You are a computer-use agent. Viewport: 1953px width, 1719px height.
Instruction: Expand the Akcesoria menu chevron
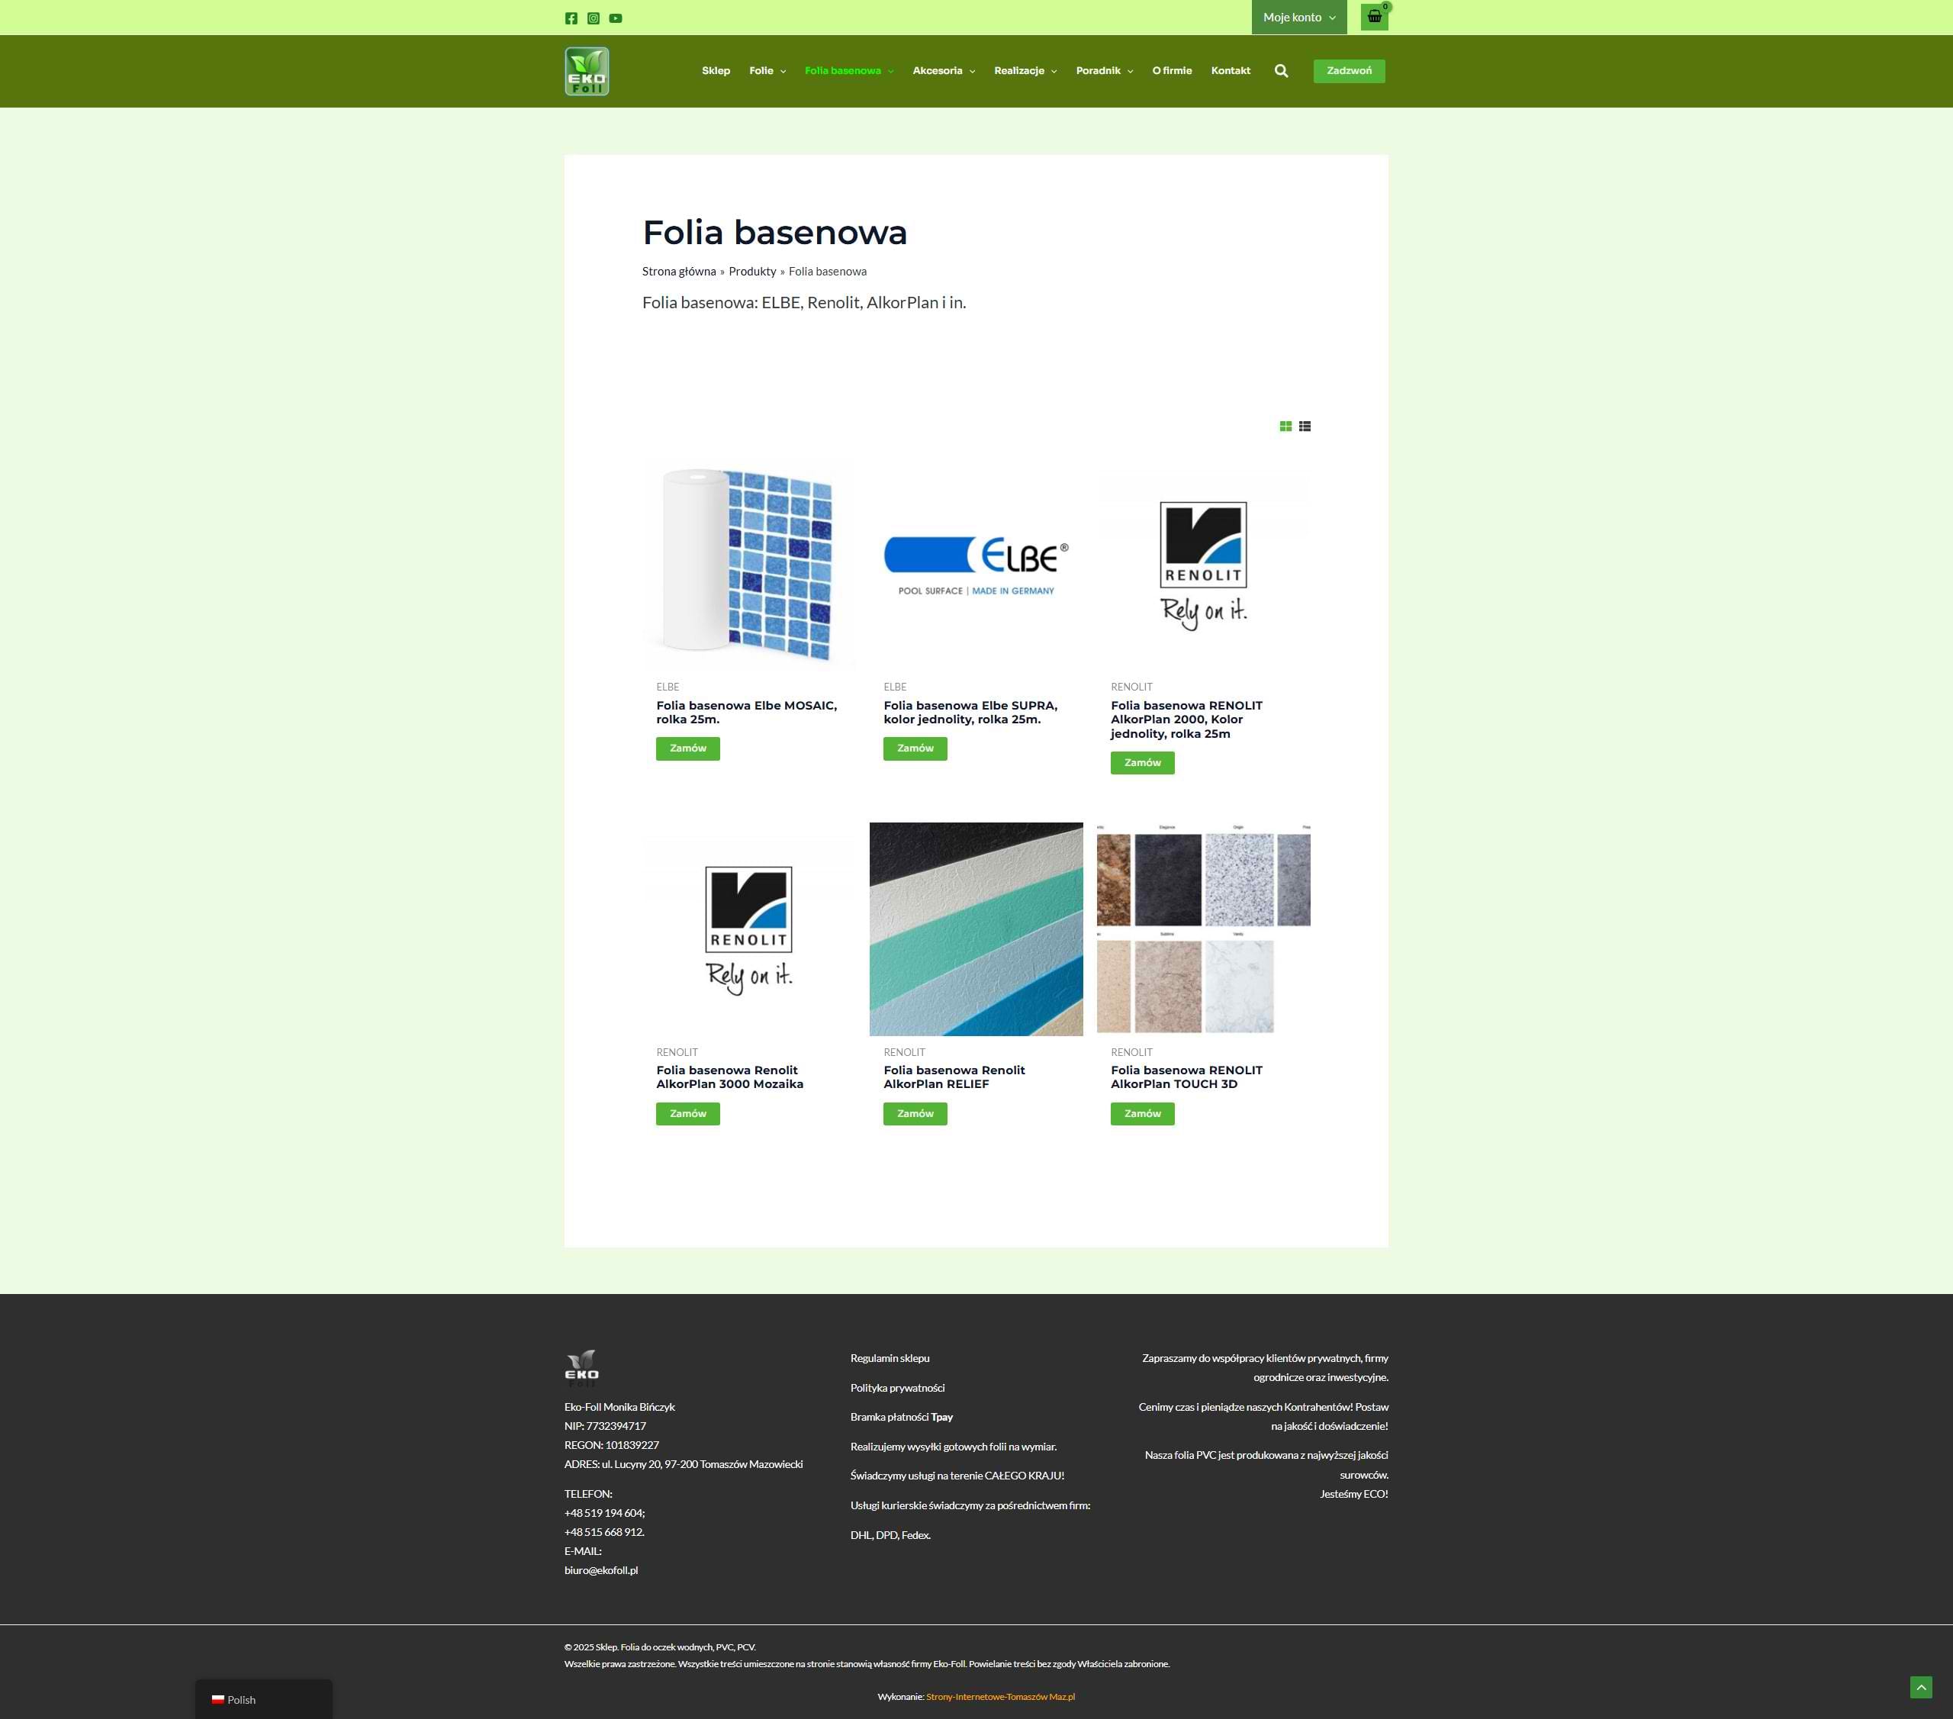tap(972, 72)
